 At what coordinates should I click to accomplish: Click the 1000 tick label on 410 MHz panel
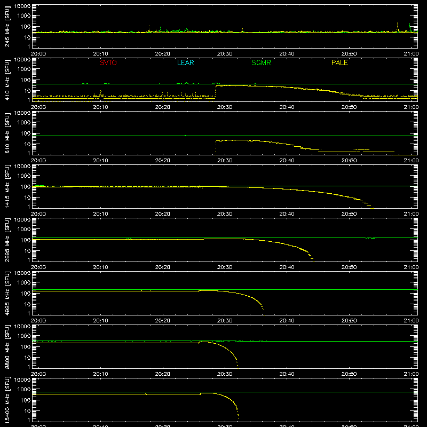(24, 69)
